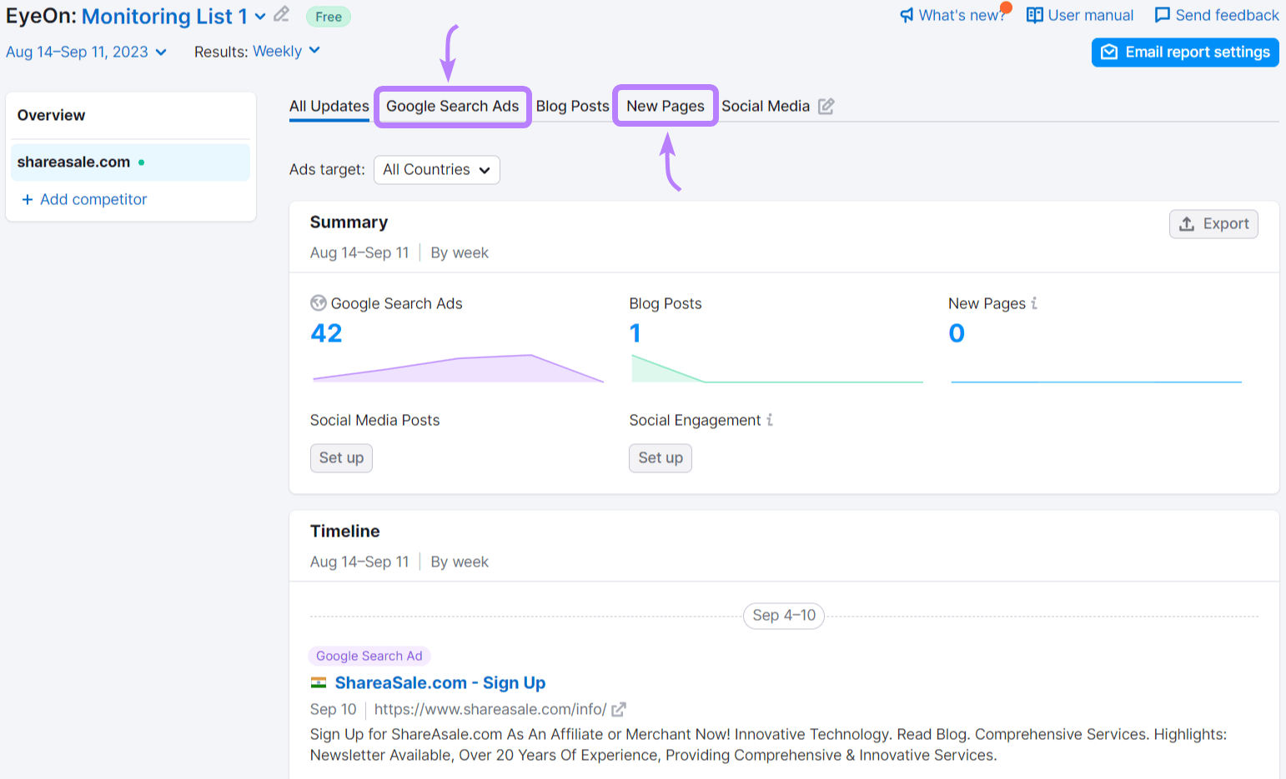The width and height of the screenshot is (1286, 779).
Task: Expand the Monitoring List 1 chevron
Action: 259,16
